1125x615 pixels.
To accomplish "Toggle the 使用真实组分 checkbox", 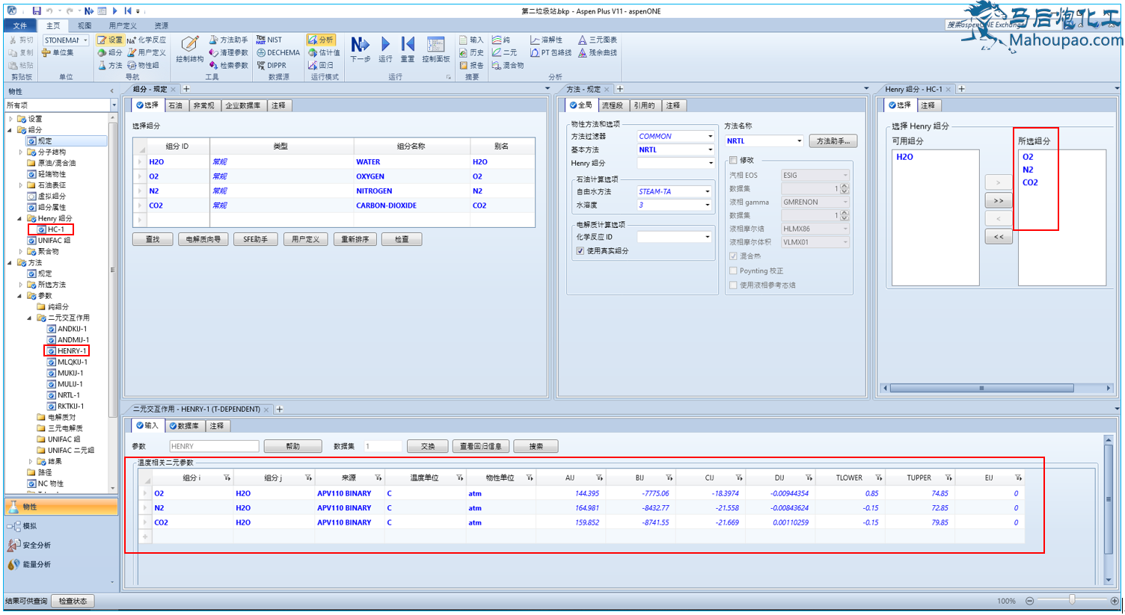I will [580, 251].
